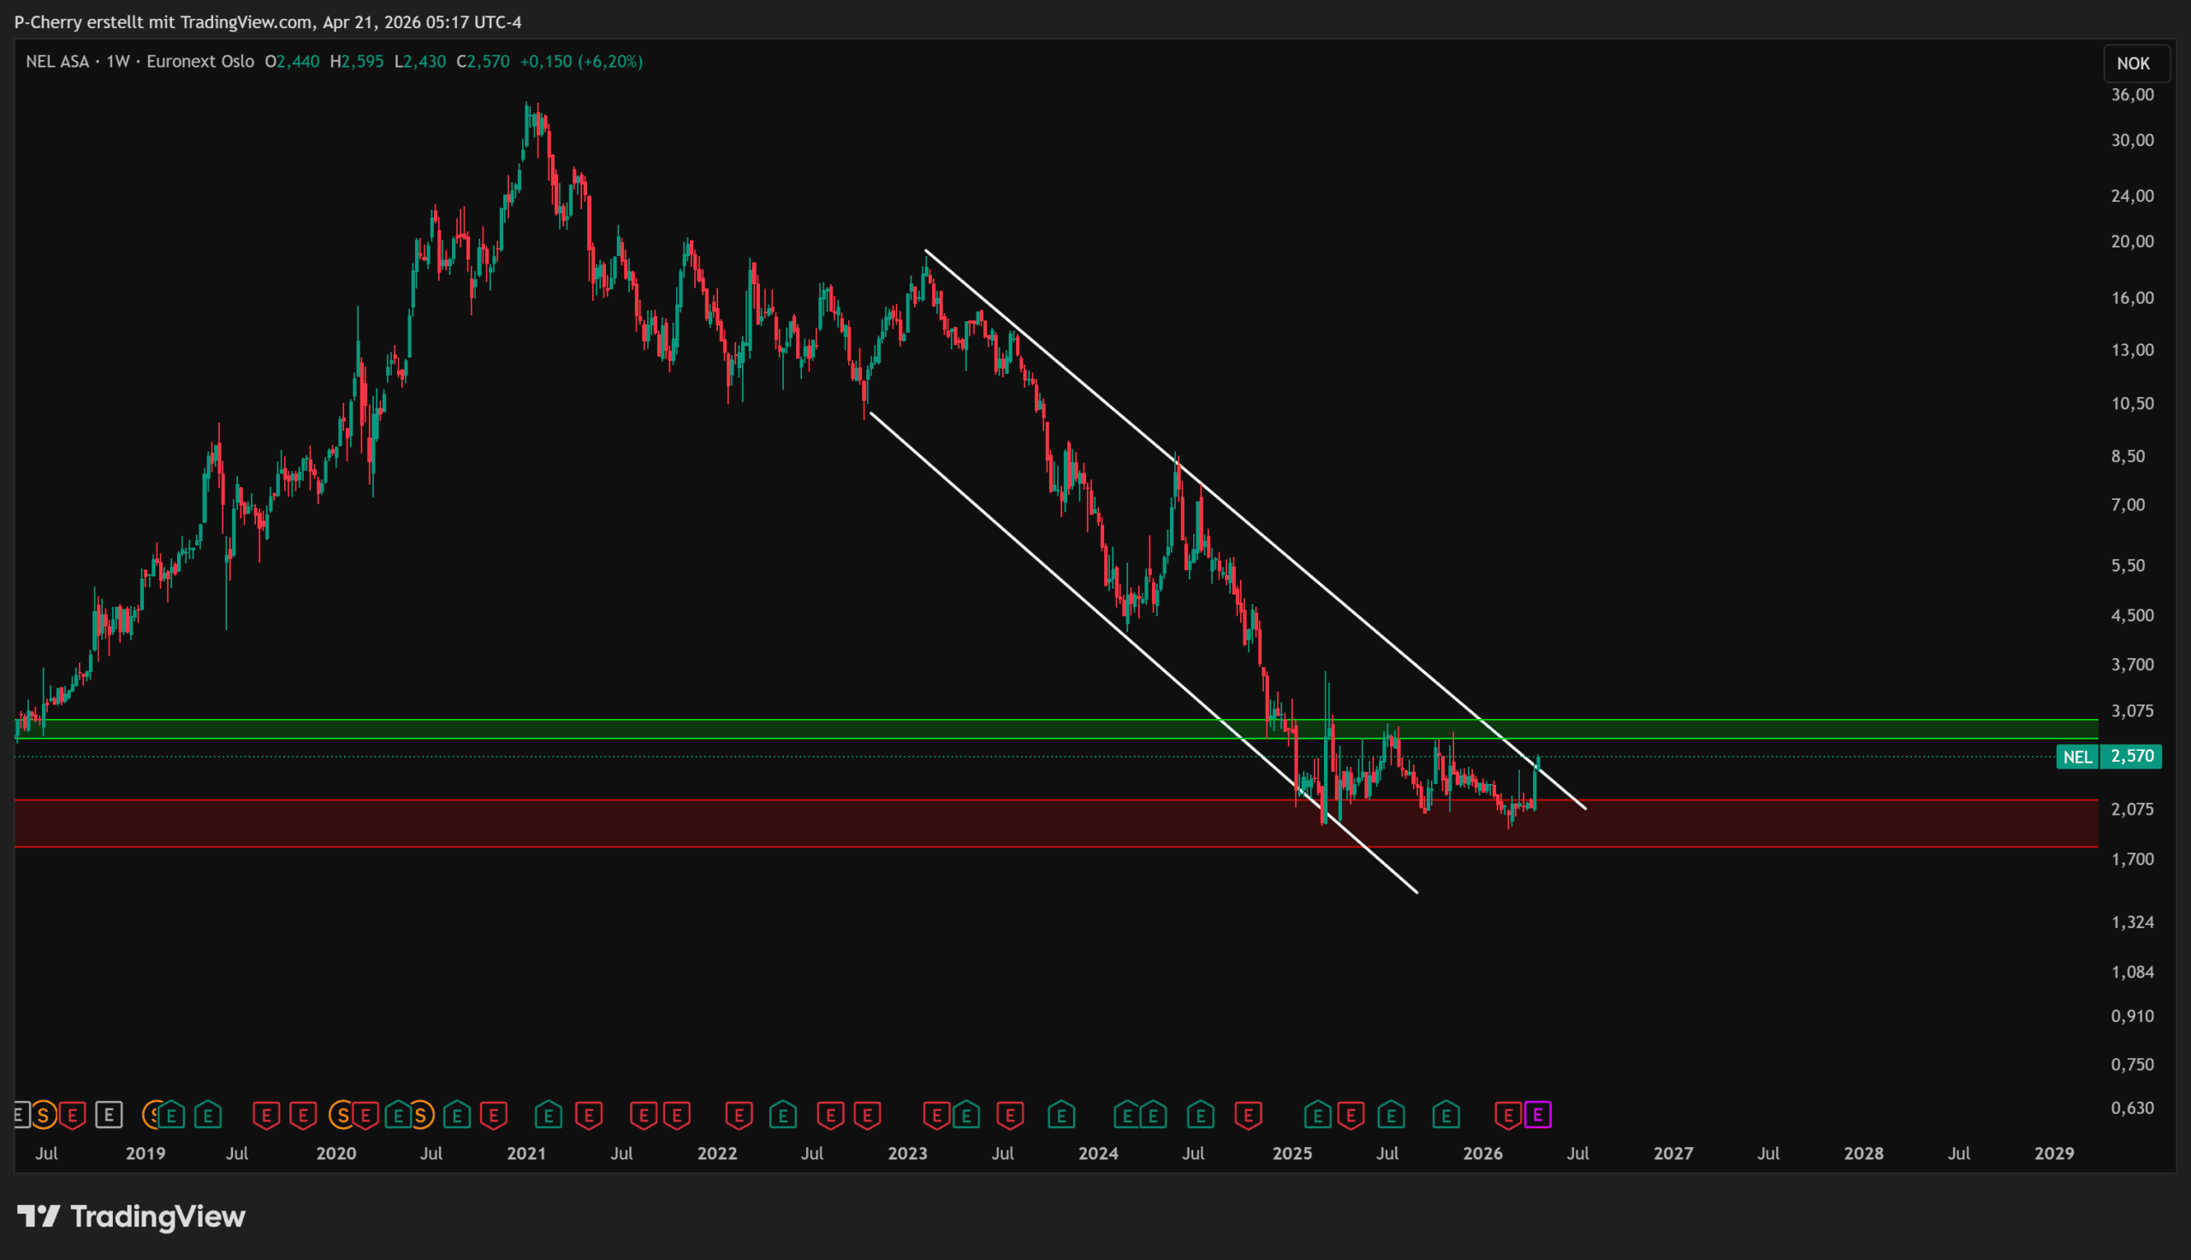Click the TradingView.com text in header
Image resolution: width=2191 pixels, height=1260 pixels.
coord(246,21)
